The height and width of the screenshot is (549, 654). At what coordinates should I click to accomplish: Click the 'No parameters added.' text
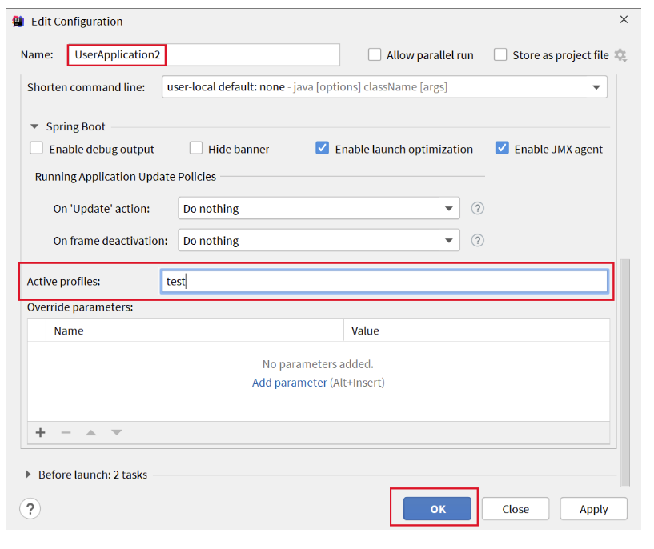(318, 364)
